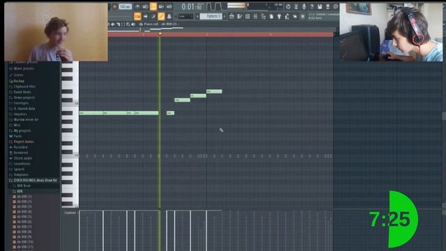Click the audio editor scissors icon
This screenshot has height=251, width=446.
[x=296, y=6]
